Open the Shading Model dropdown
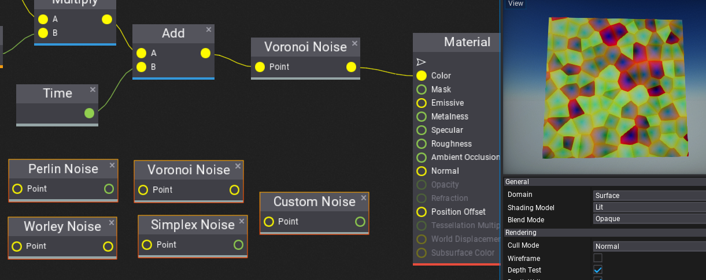The width and height of the screenshot is (706, 280). (649, 207)
